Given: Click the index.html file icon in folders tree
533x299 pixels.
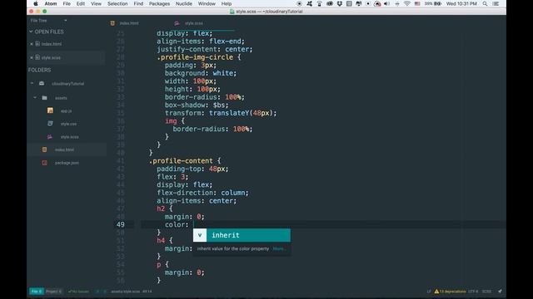Looking at the screenshot, I should (x=44, y=149).
